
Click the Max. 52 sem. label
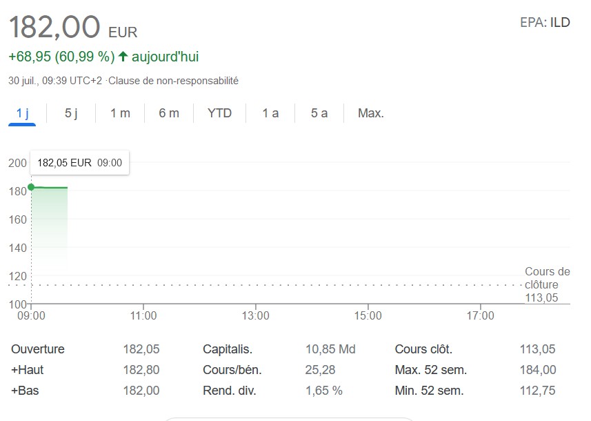(x=431, y=370)
